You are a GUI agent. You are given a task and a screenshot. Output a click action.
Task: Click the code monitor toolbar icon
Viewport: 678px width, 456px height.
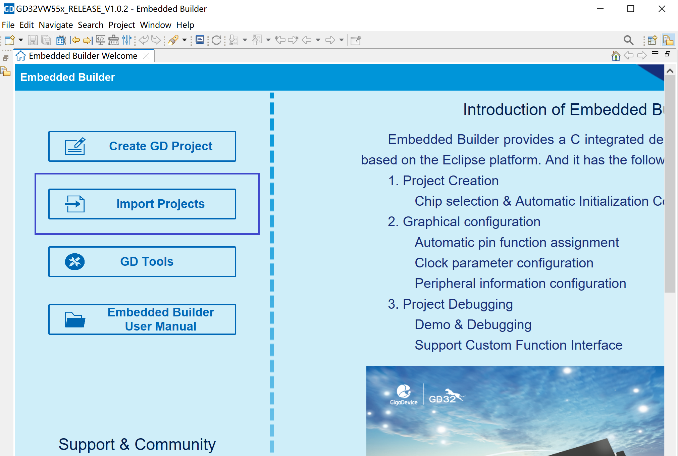pos(100,40)
